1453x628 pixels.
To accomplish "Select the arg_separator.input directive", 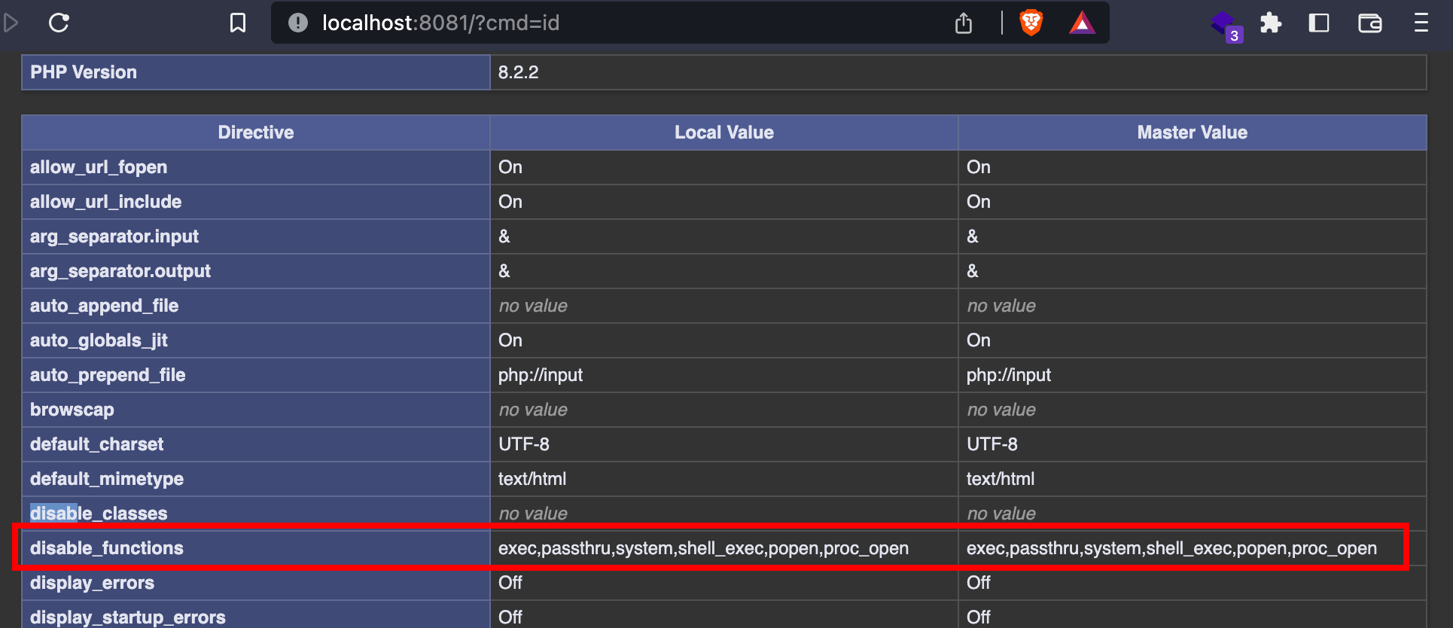I will point(114,236).
